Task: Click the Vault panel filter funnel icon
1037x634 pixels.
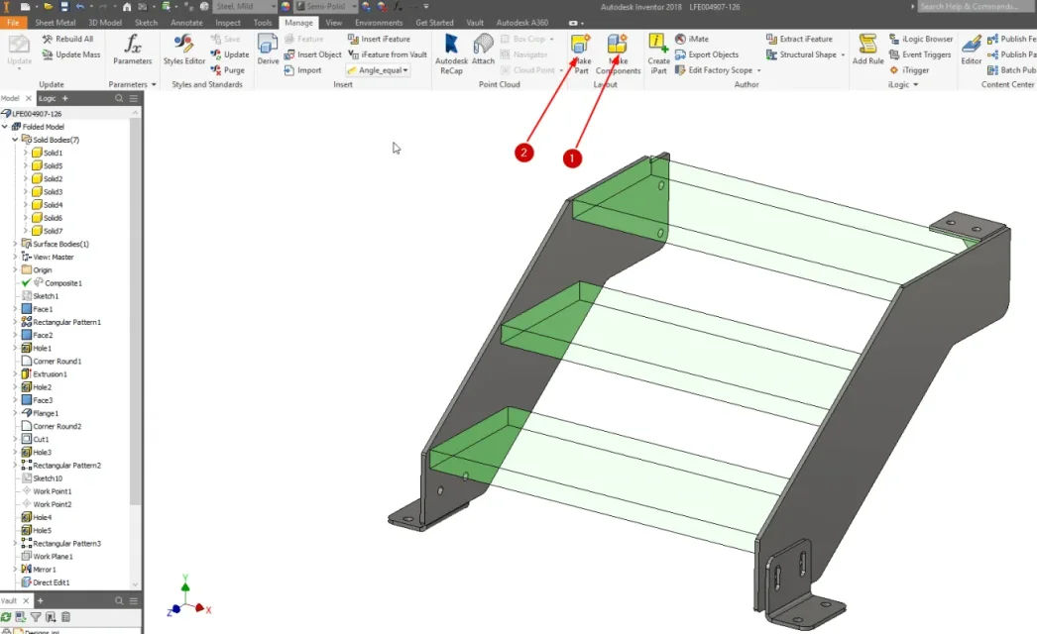Action: click(x=36, y=617)
